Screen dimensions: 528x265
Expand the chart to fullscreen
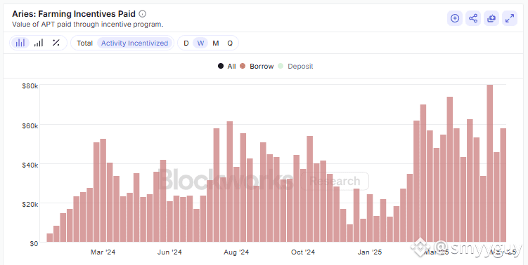pyautogui.click(x=510, y=18)
